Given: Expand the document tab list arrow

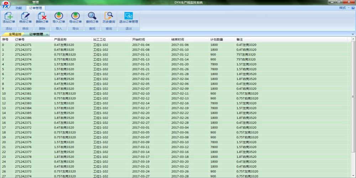Looking at the screenshot, I should tap(353, 34).
